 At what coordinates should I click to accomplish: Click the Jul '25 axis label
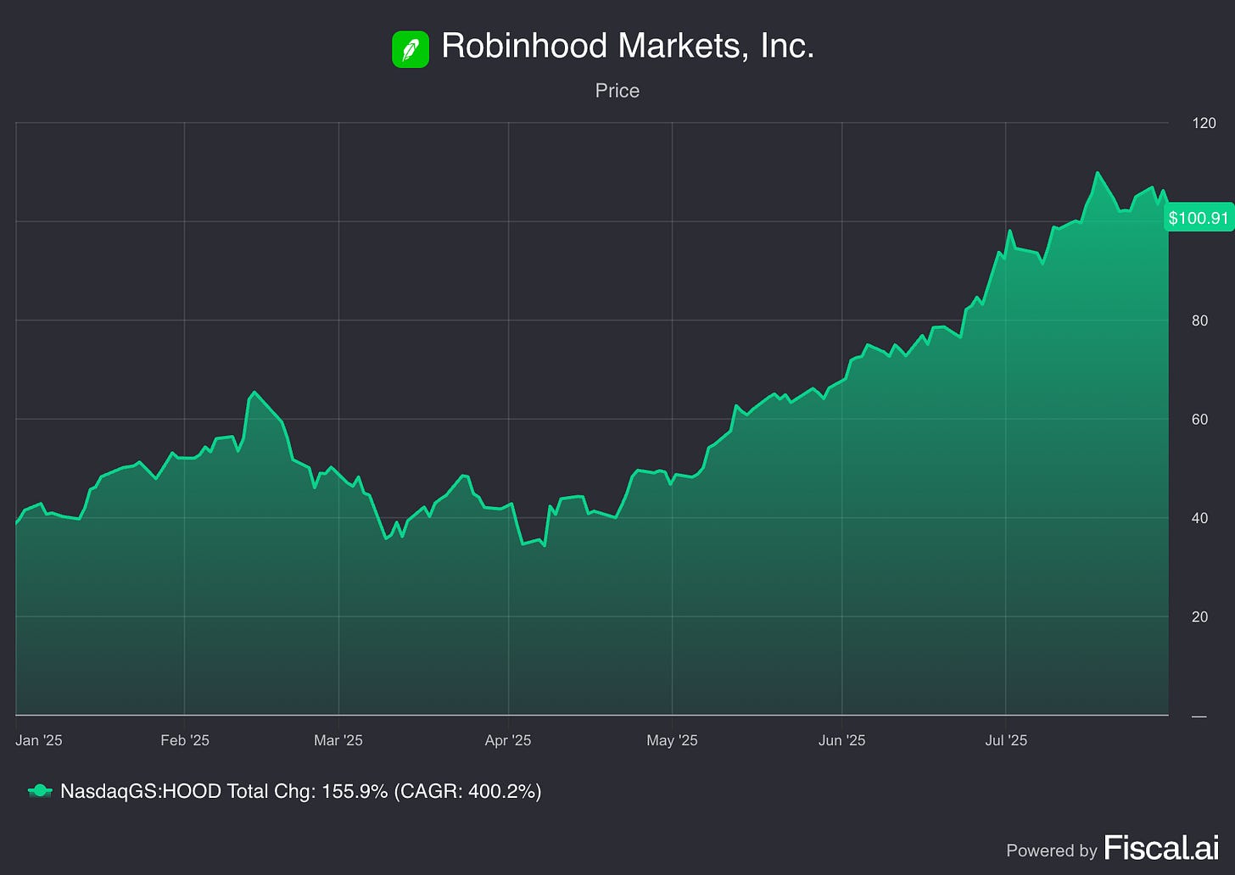click(x=1006, y=740)
